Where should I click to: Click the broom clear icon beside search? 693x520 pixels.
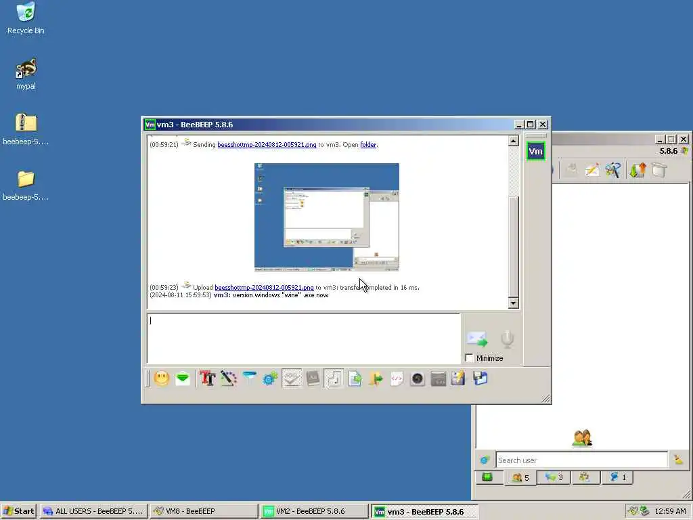click(x=678, y=460)
